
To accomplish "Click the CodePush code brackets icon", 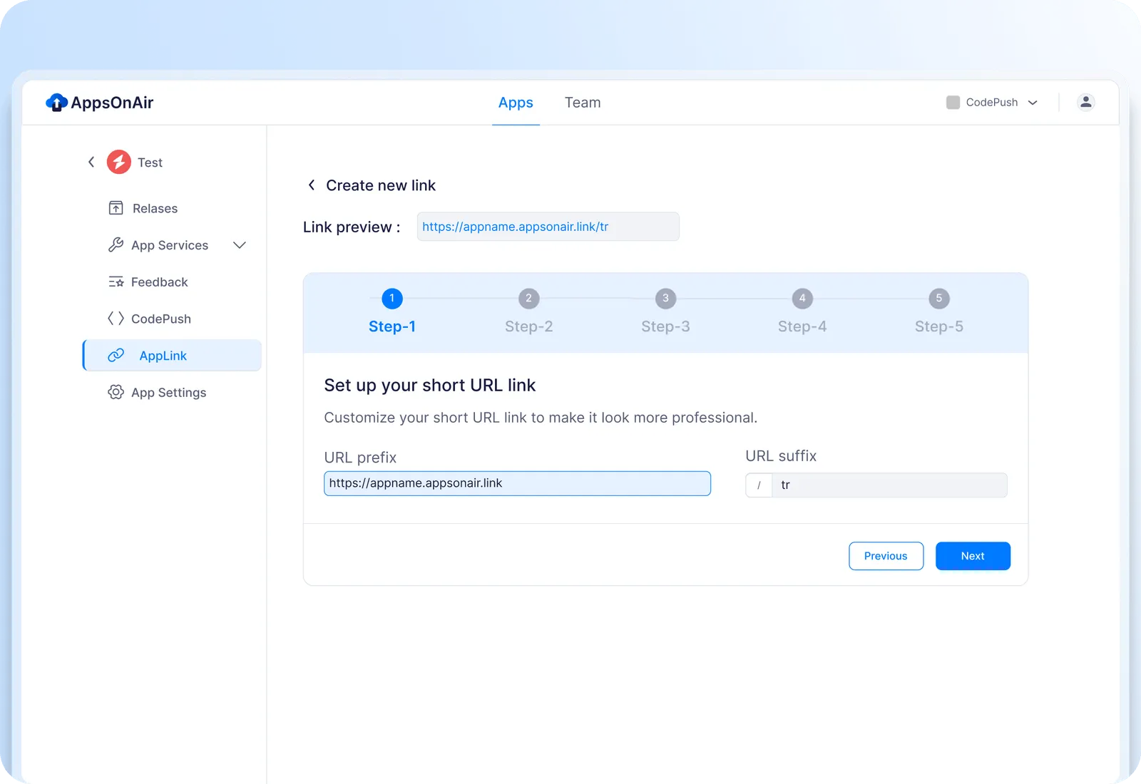I will pos(116,319).
